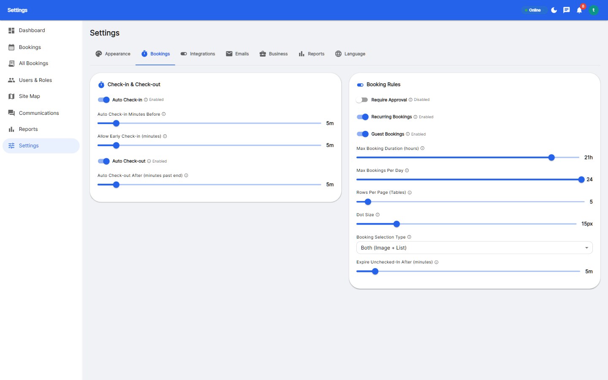Viewport: 608px width, 380px height.
Task: Click the Emails envelope icon
Action: pos(229,54)
